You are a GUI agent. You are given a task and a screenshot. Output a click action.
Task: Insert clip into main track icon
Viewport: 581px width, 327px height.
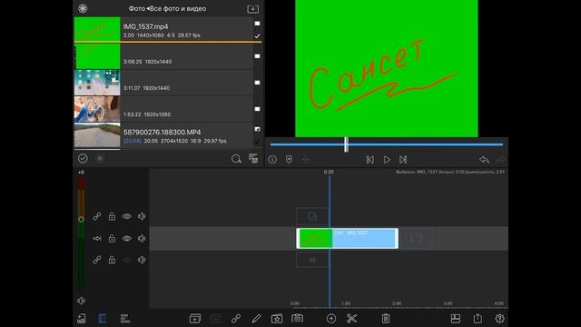(195, 319)
